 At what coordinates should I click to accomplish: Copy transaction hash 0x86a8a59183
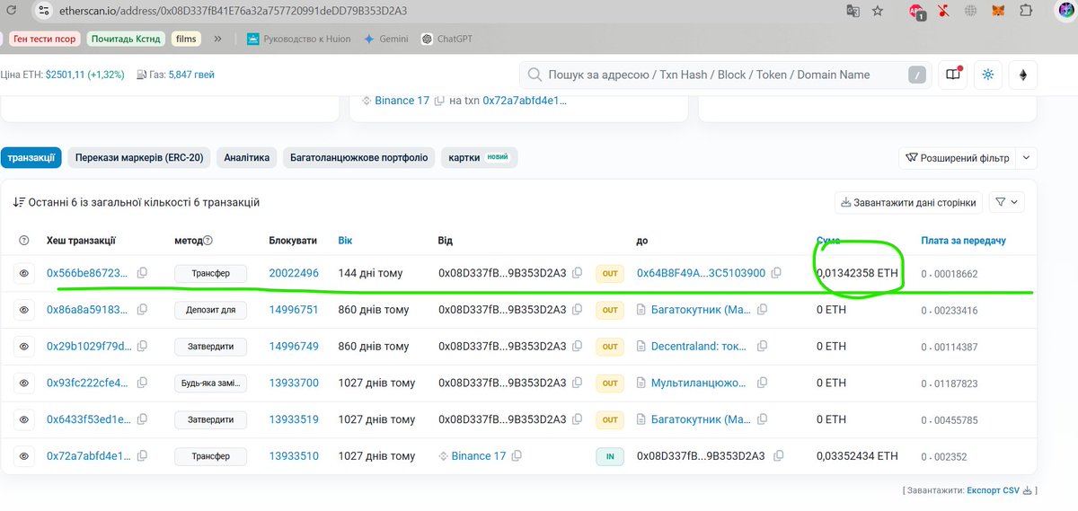point(142,310)
